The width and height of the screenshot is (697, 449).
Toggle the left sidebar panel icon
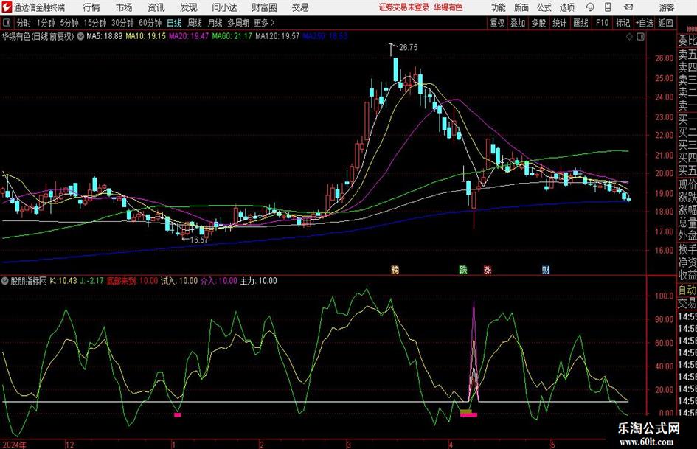point(7,23)
